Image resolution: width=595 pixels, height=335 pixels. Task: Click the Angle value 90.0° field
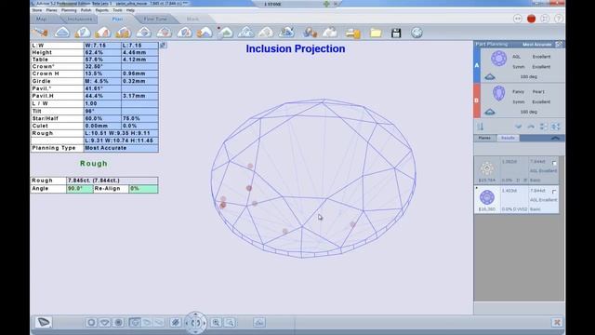click(x=80, y=189)
